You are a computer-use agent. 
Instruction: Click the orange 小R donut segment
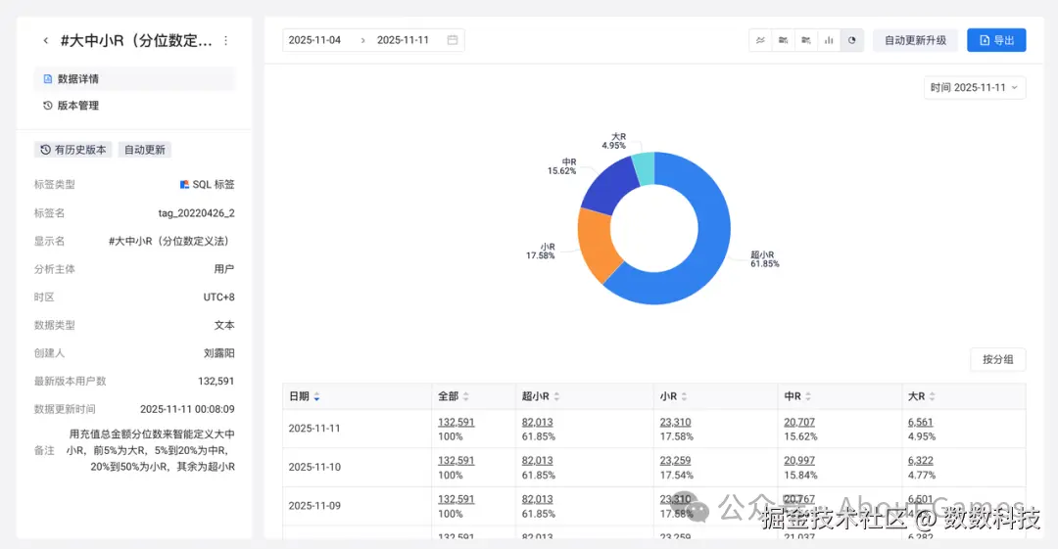[x=598, y=243]
